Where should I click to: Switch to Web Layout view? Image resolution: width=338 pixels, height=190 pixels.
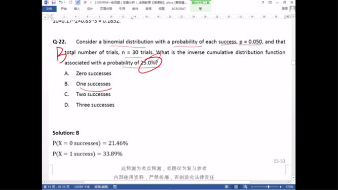click(245, 187)
